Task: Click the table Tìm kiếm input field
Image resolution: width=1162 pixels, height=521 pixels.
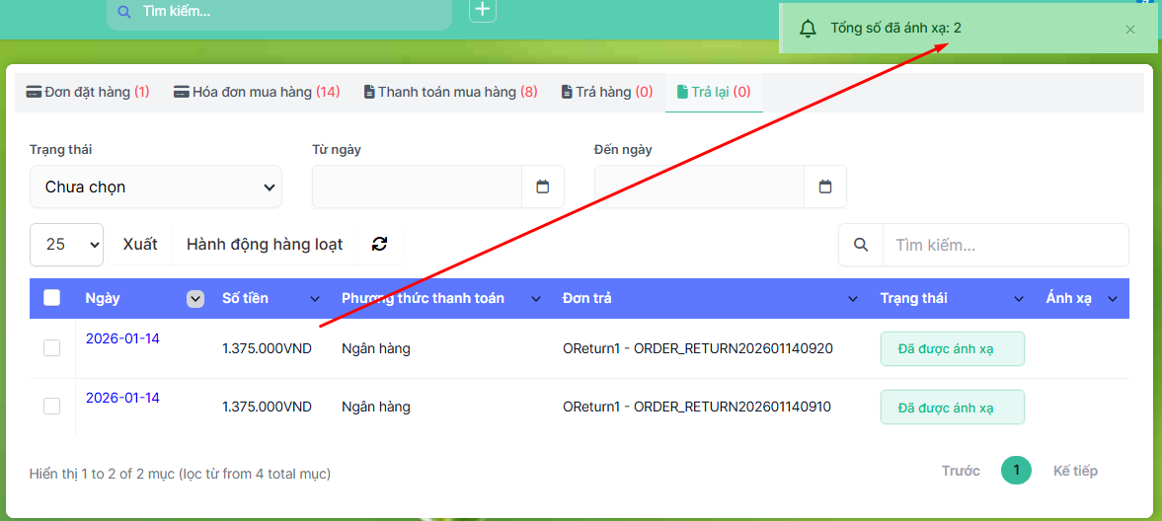Action: pyautogui.click(x=1004, y=245)
